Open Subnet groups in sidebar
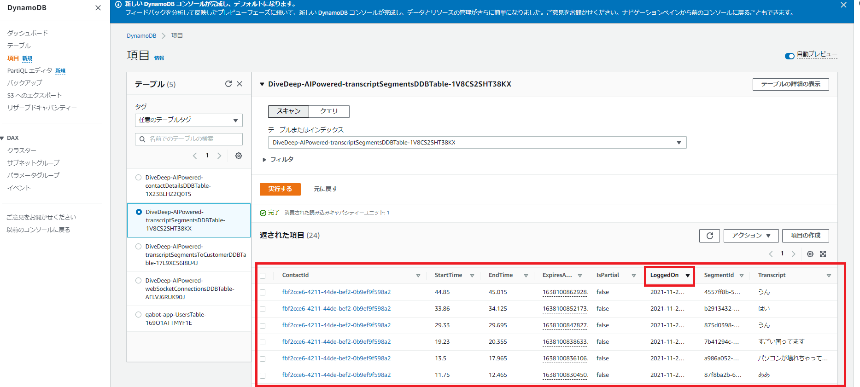This screenshot has height=387, width=860. (33, 163)
